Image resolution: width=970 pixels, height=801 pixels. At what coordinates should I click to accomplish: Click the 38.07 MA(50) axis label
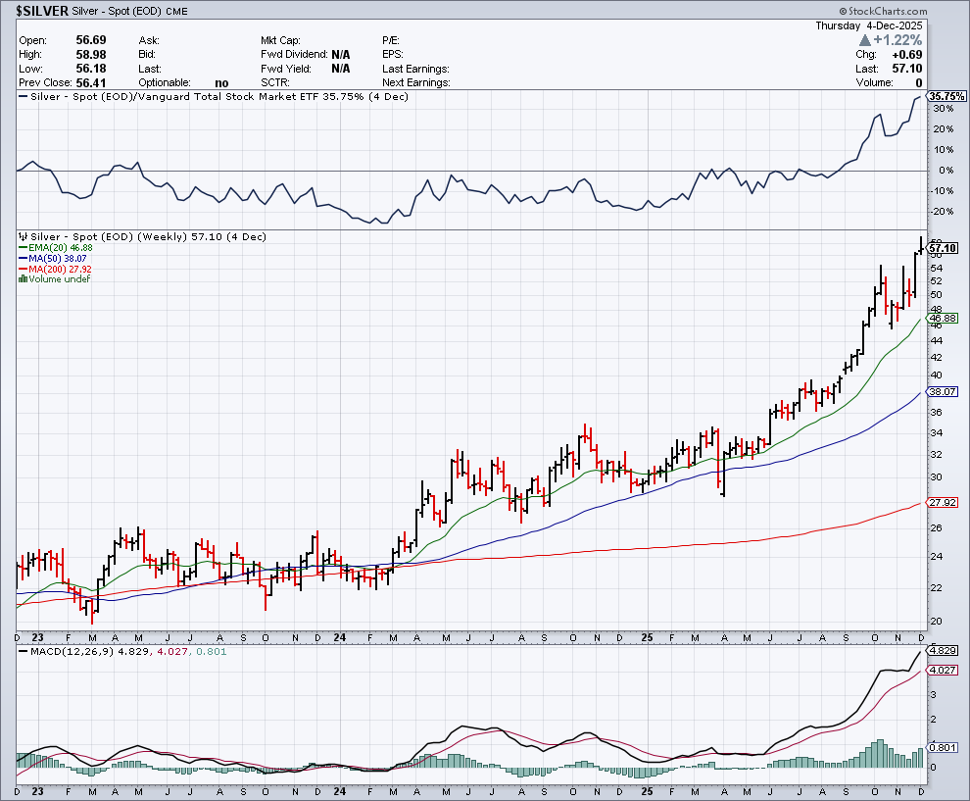click(x=942, y=392)
